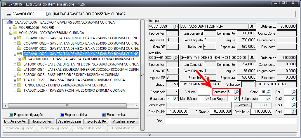Screen dimensions: 301x138
Task: Click the search icon beside the Item field
Action: point(49,14)
